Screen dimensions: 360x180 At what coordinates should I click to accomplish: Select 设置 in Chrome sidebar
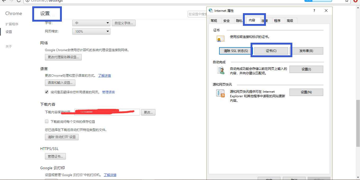[x=9, y=32]
